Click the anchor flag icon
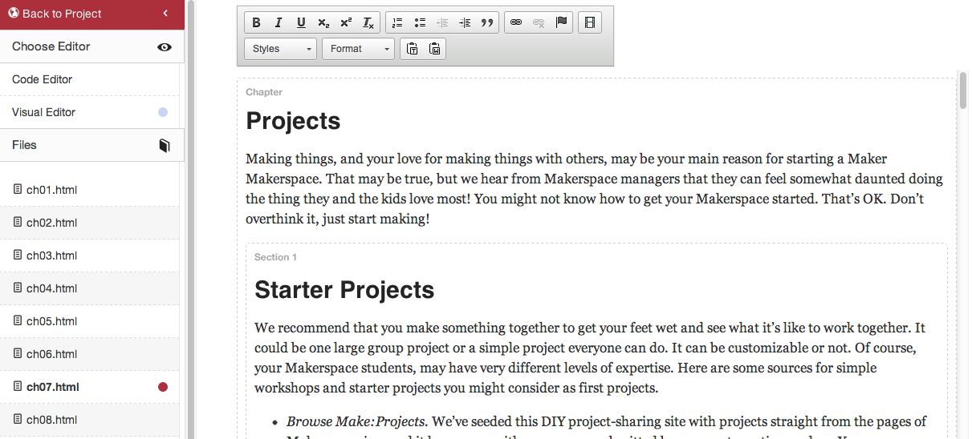This screenshot has width=972, height=439. 561,22
